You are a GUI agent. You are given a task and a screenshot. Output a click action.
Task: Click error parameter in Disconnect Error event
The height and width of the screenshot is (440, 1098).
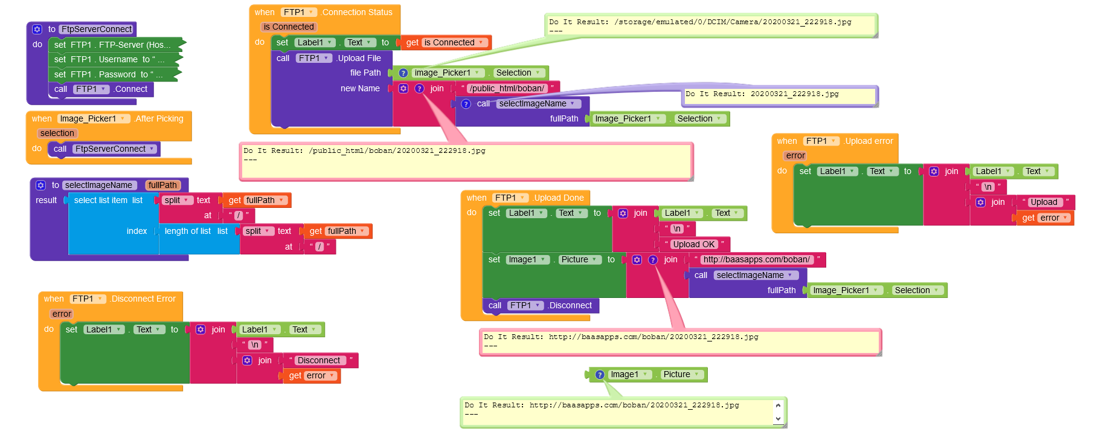click(62, 314)
